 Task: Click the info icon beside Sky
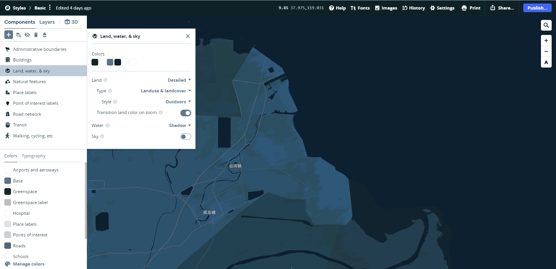pyautogui.click(x=102, y=136)
